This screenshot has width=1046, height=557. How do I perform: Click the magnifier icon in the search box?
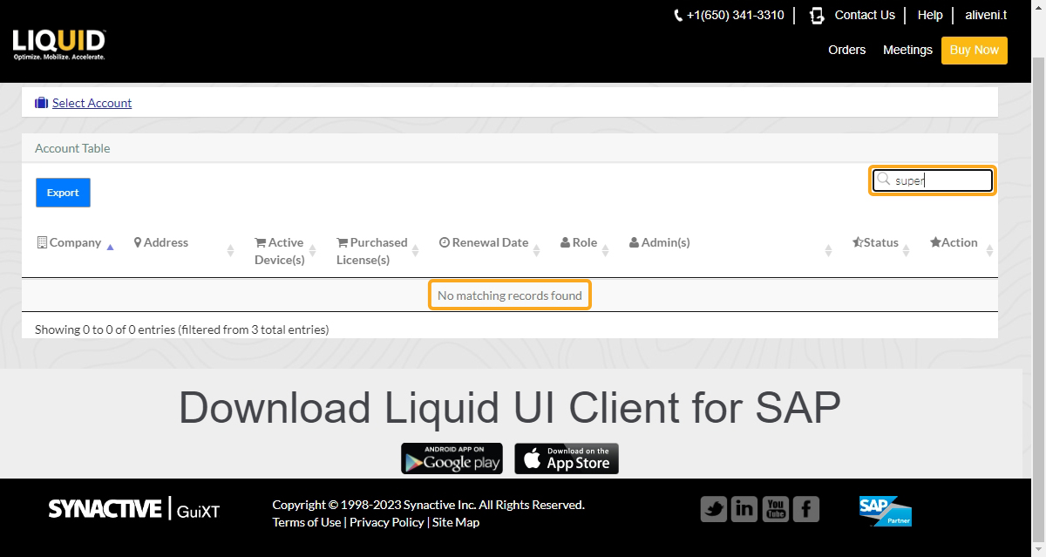(884, 180)
